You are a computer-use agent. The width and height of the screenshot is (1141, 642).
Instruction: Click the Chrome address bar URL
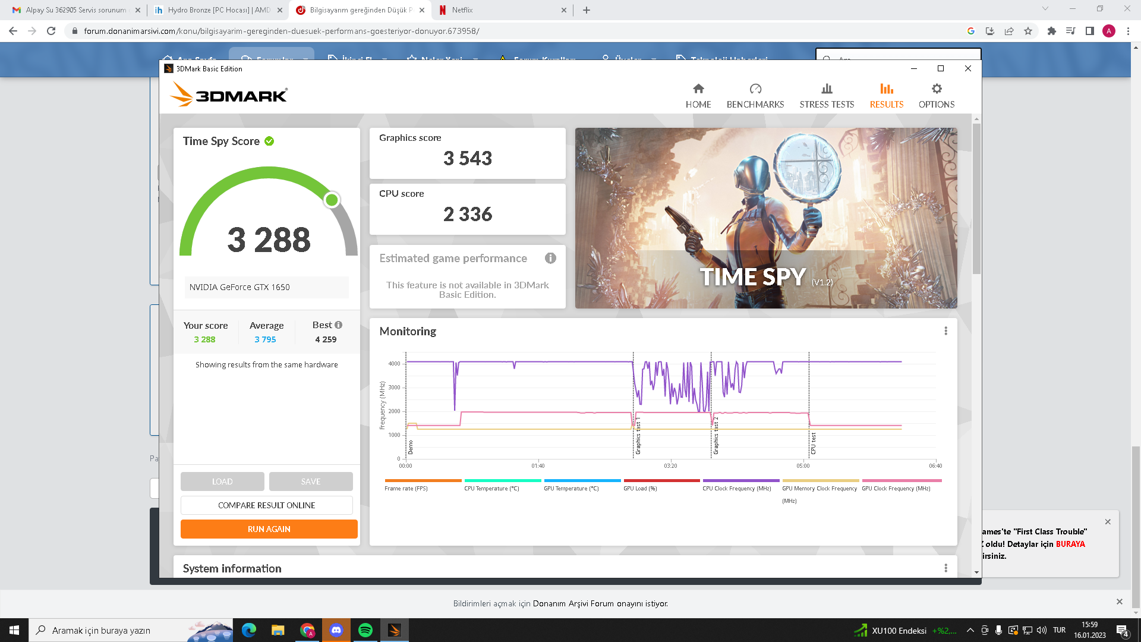pos(282,31)
